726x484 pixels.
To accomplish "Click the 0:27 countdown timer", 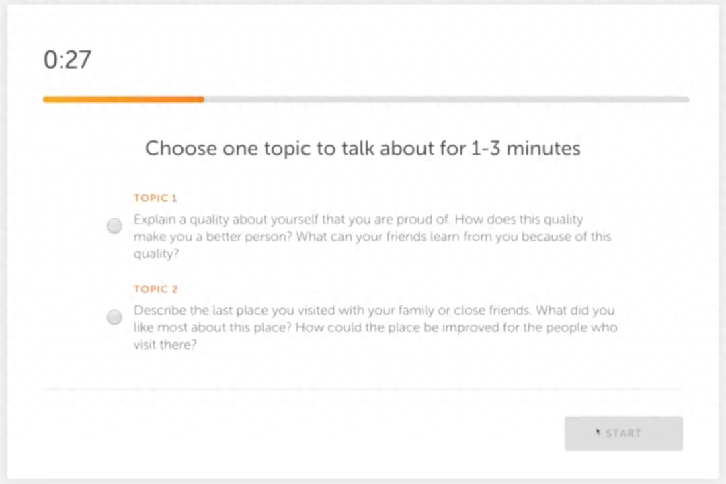I will pyautogui.click(x=67, y=60).
